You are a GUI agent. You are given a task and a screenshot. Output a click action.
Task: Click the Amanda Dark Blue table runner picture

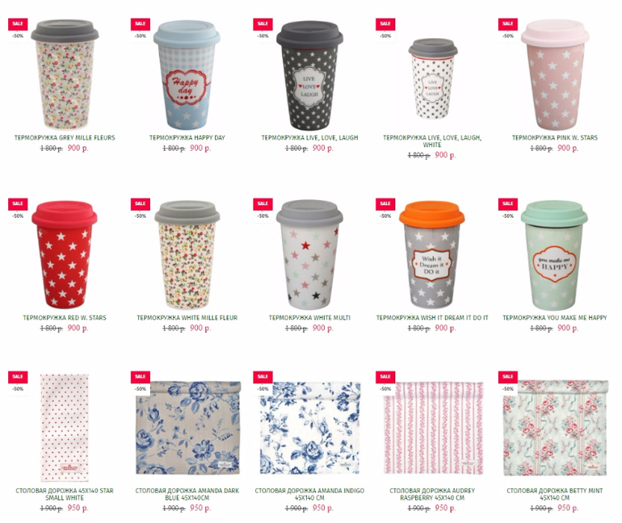pos(188,428)
